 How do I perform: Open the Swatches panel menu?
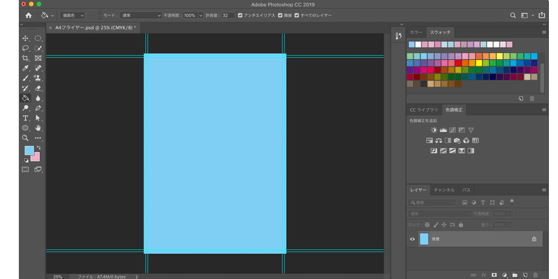click(x=544, y=32)
